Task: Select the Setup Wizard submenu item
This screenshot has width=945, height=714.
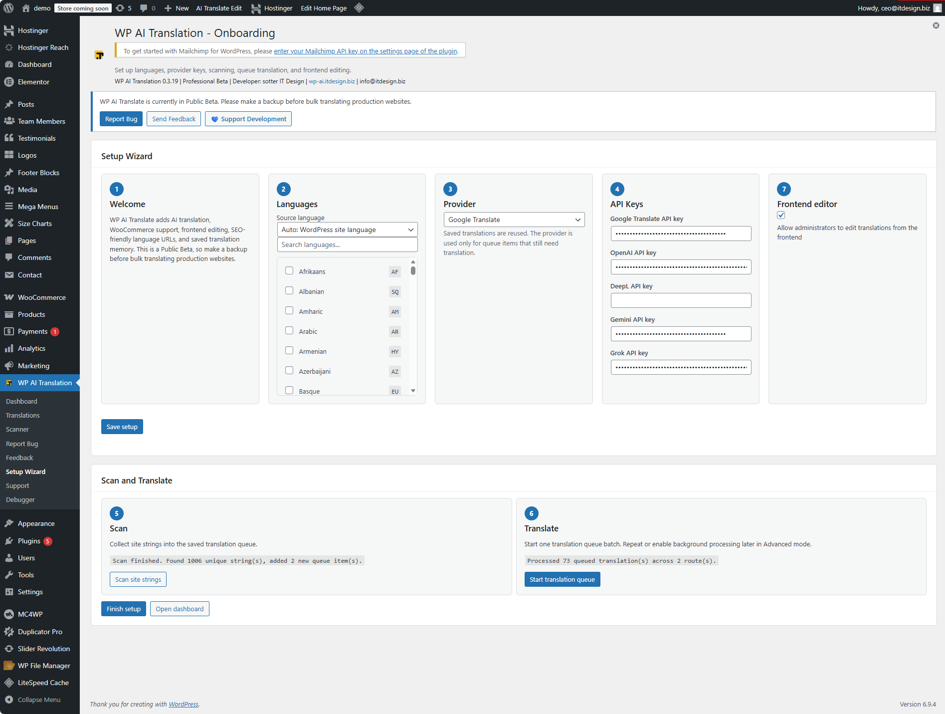Action: pos(25,472)
